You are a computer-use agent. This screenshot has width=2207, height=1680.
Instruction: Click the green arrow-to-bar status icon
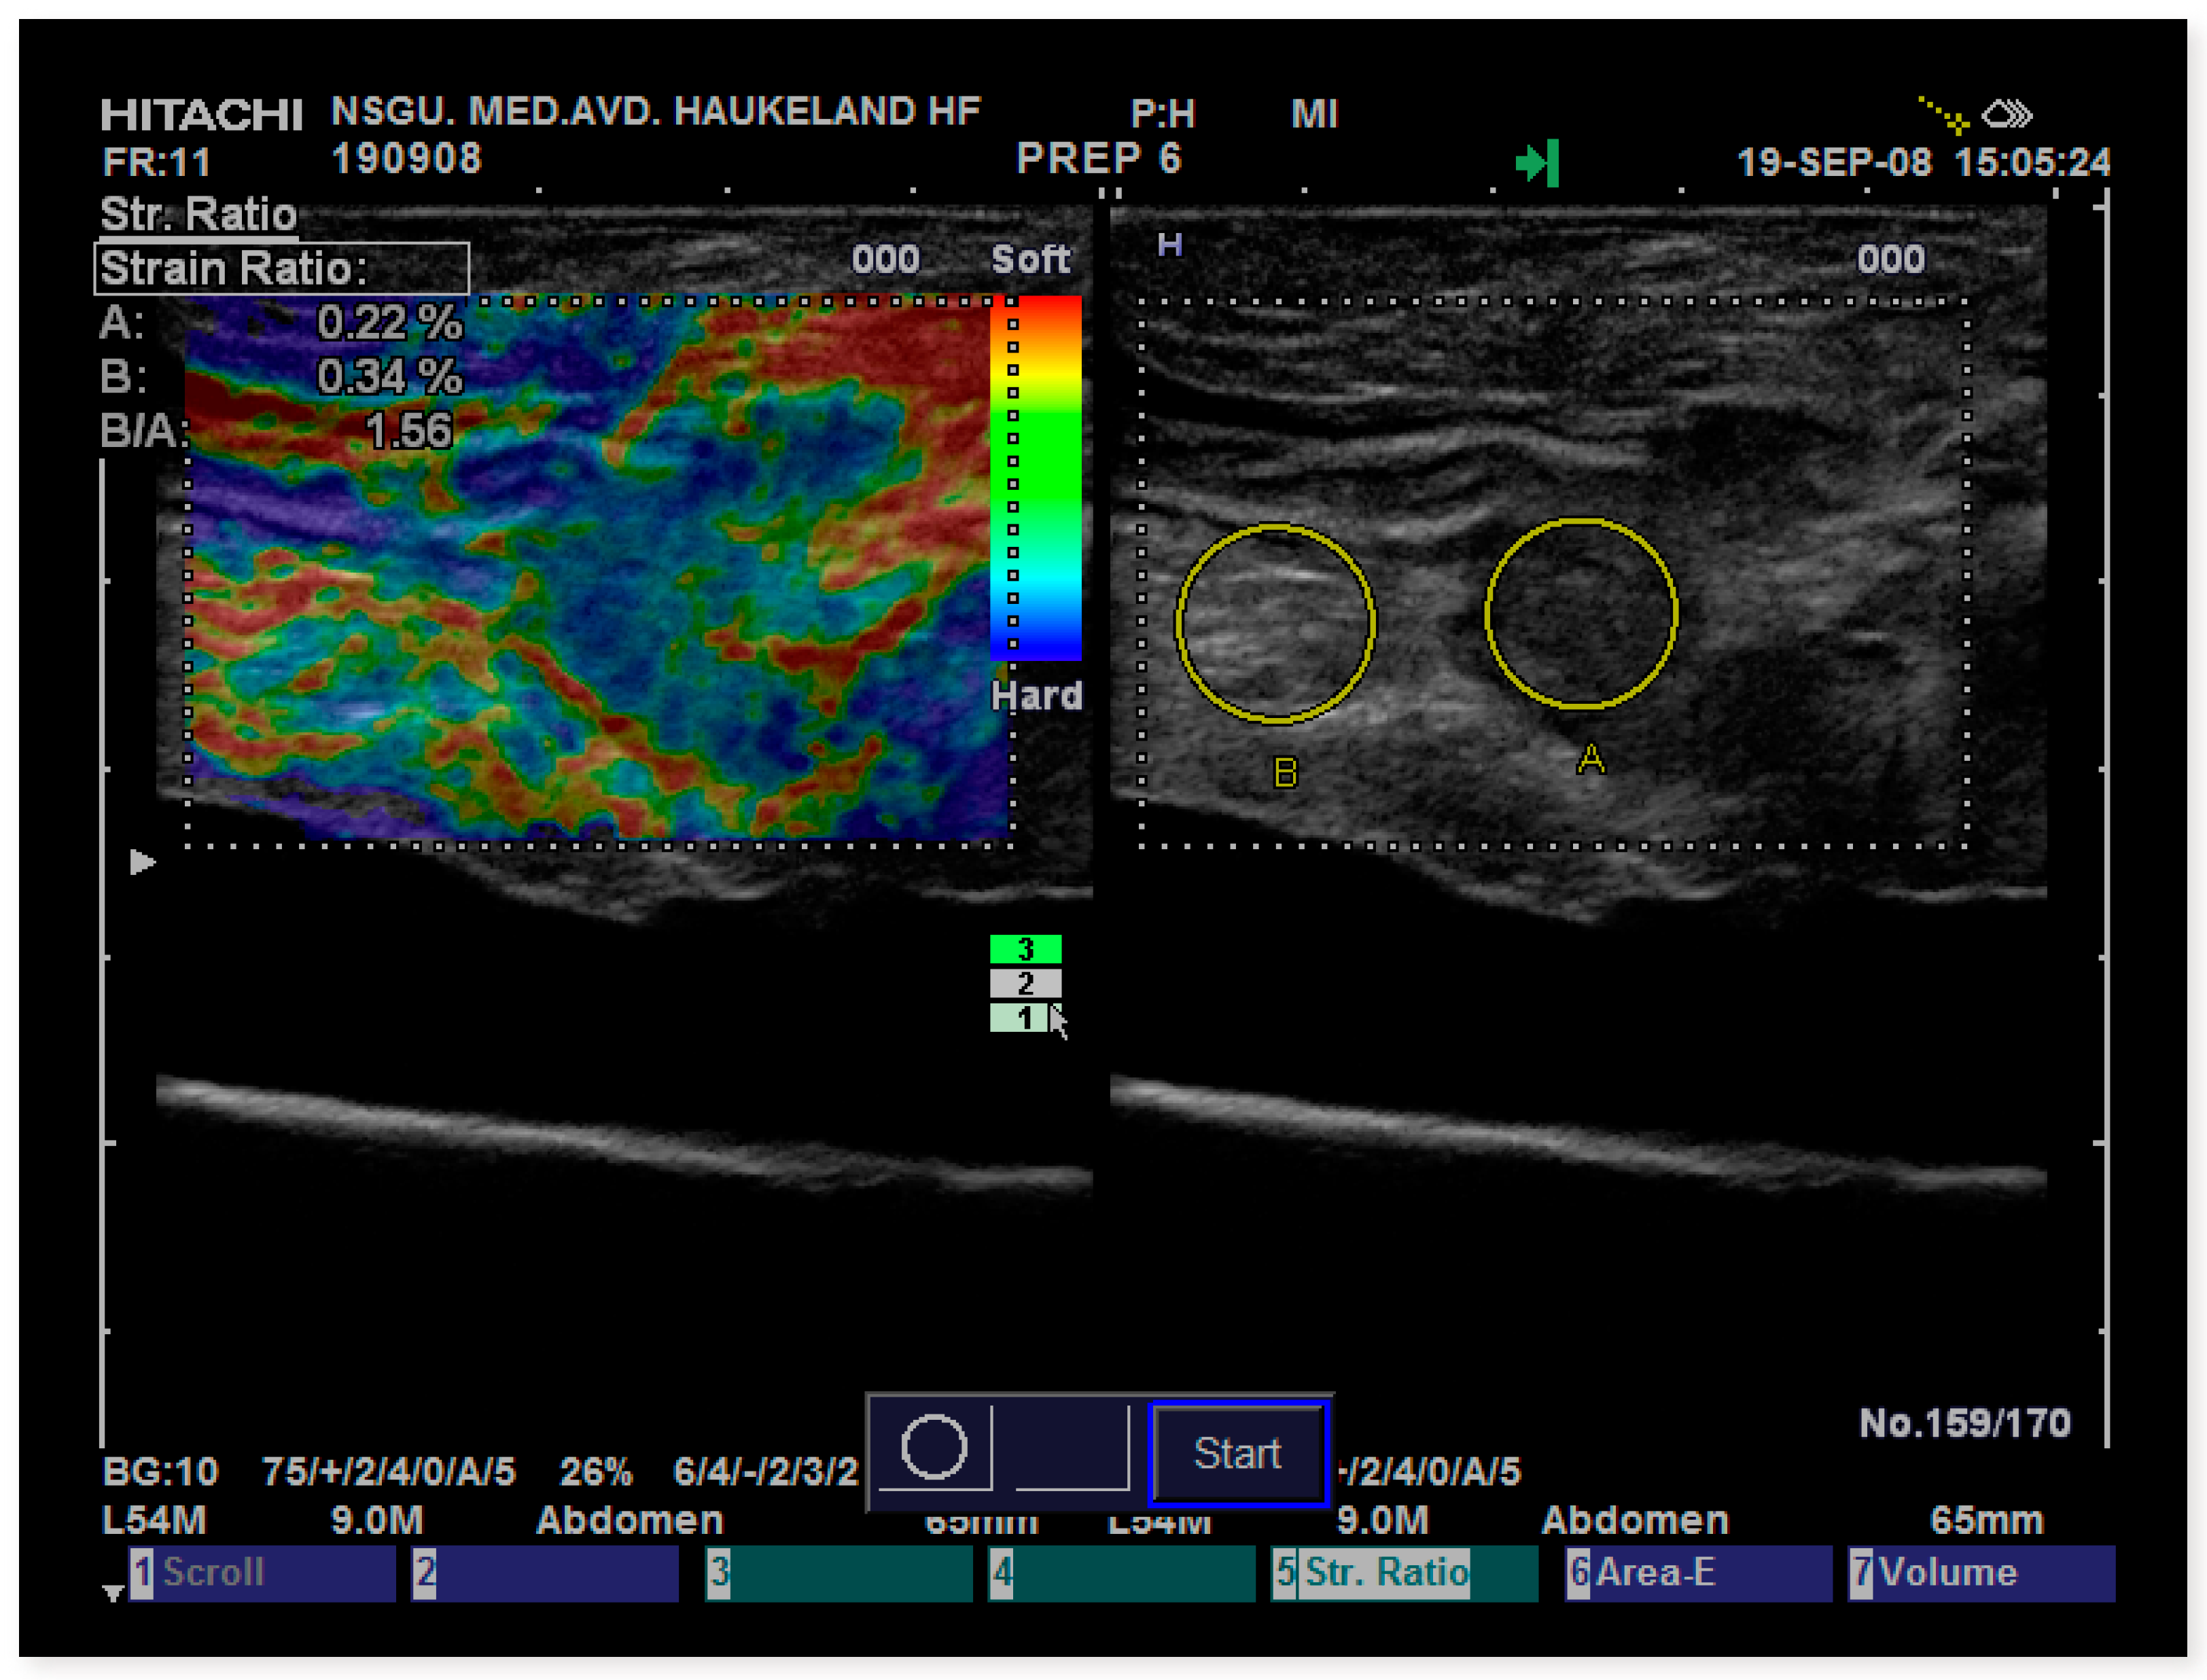(1537, 163)
